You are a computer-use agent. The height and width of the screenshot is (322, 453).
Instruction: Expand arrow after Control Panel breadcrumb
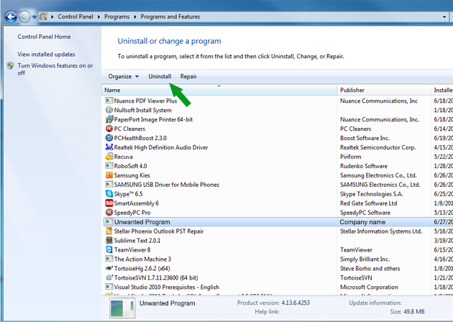coord(99,17)
